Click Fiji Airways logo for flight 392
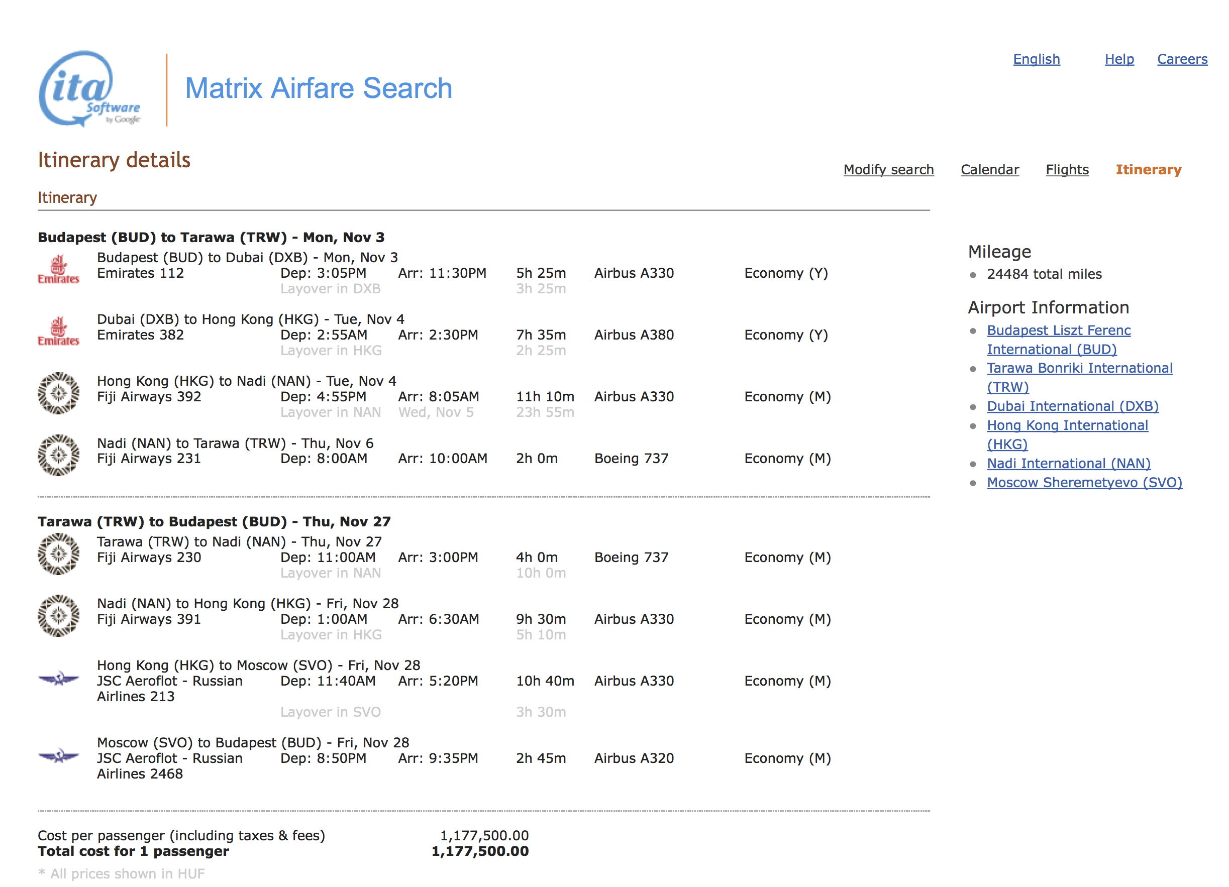Screen dimensions: 1229x887 [x=58, y=393]
